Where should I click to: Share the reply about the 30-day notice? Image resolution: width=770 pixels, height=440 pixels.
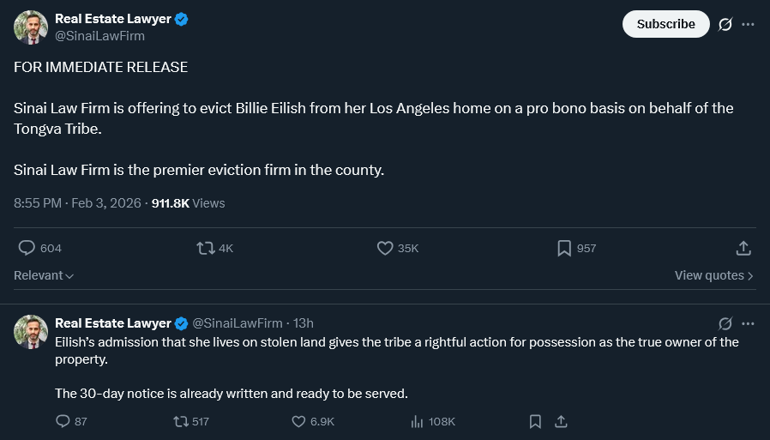tap(561, 421)
